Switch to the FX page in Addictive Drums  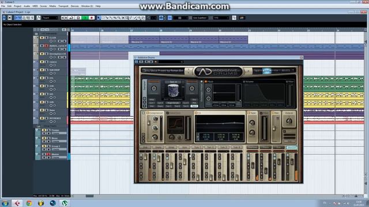pos(276,70)
